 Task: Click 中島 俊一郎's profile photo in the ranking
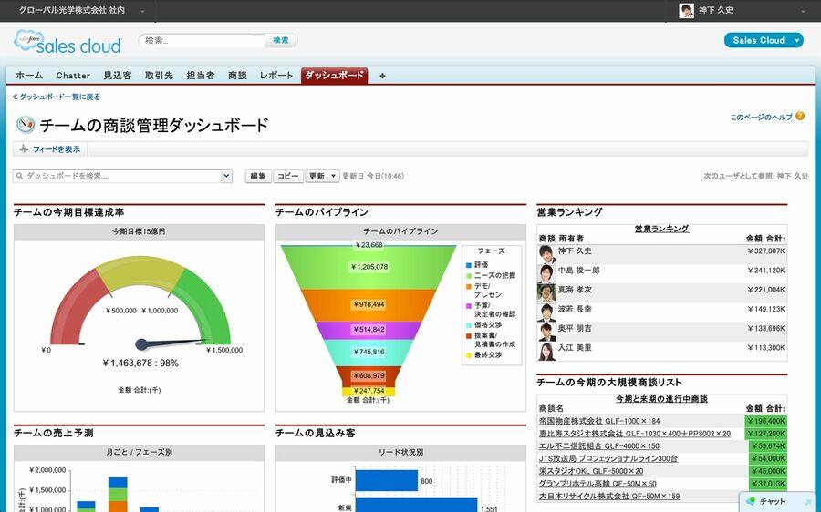[546, 271]
